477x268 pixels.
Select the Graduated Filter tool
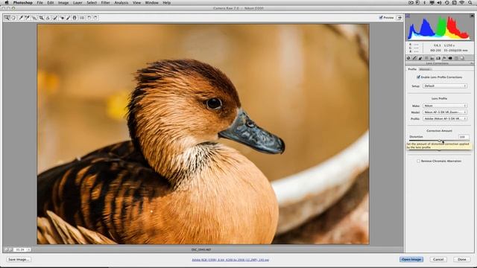click(x=75, y=18)
